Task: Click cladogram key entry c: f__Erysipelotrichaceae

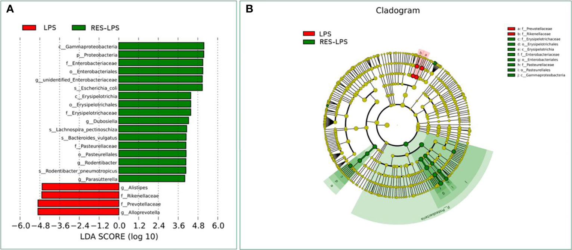Action: click(x=534, y=39)
